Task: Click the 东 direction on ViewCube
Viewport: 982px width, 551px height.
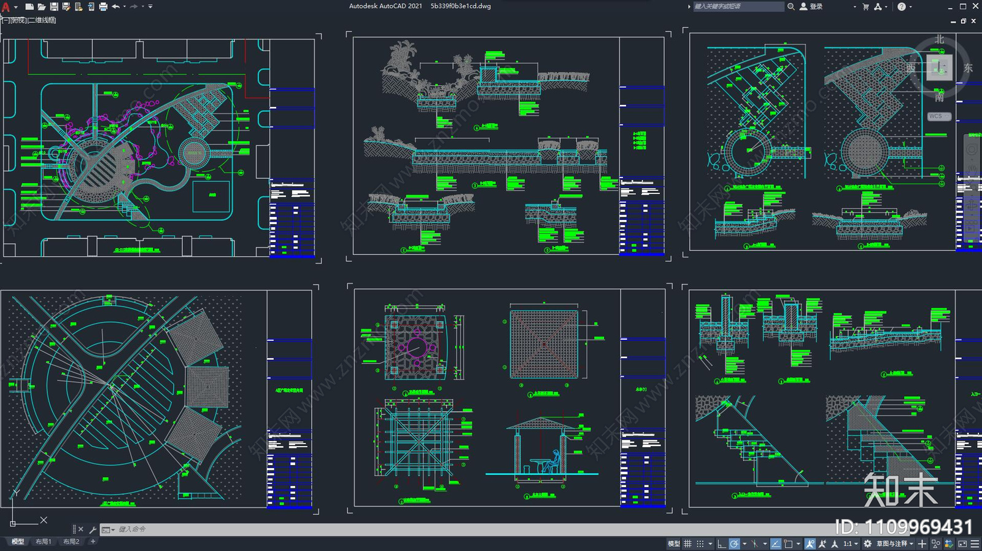Action: coord(968,68)
